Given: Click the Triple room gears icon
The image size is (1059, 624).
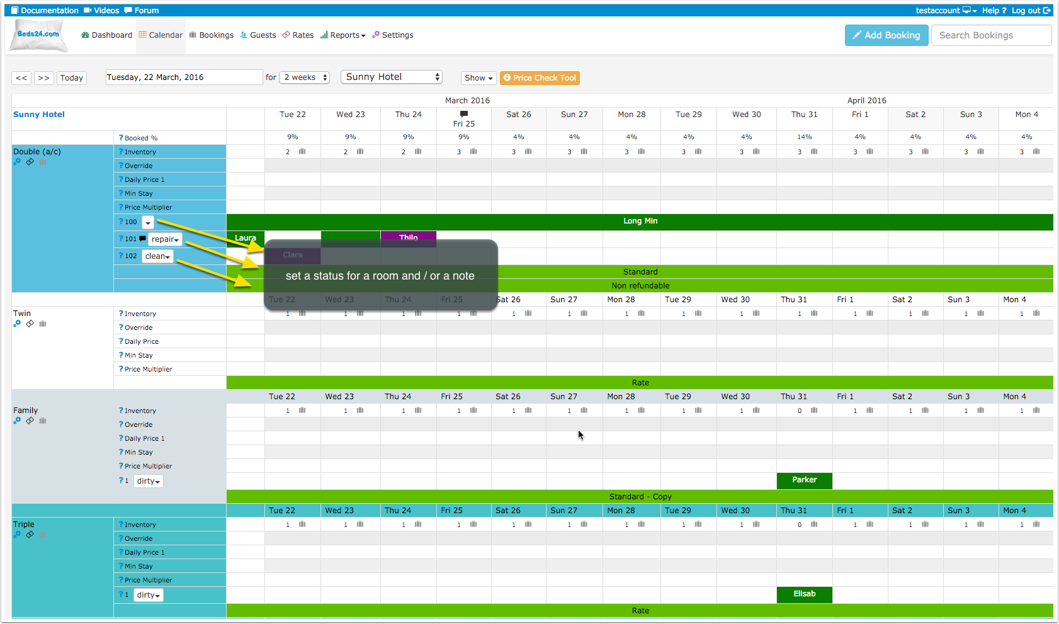Looking at the screenshot, I should (17, 535).
